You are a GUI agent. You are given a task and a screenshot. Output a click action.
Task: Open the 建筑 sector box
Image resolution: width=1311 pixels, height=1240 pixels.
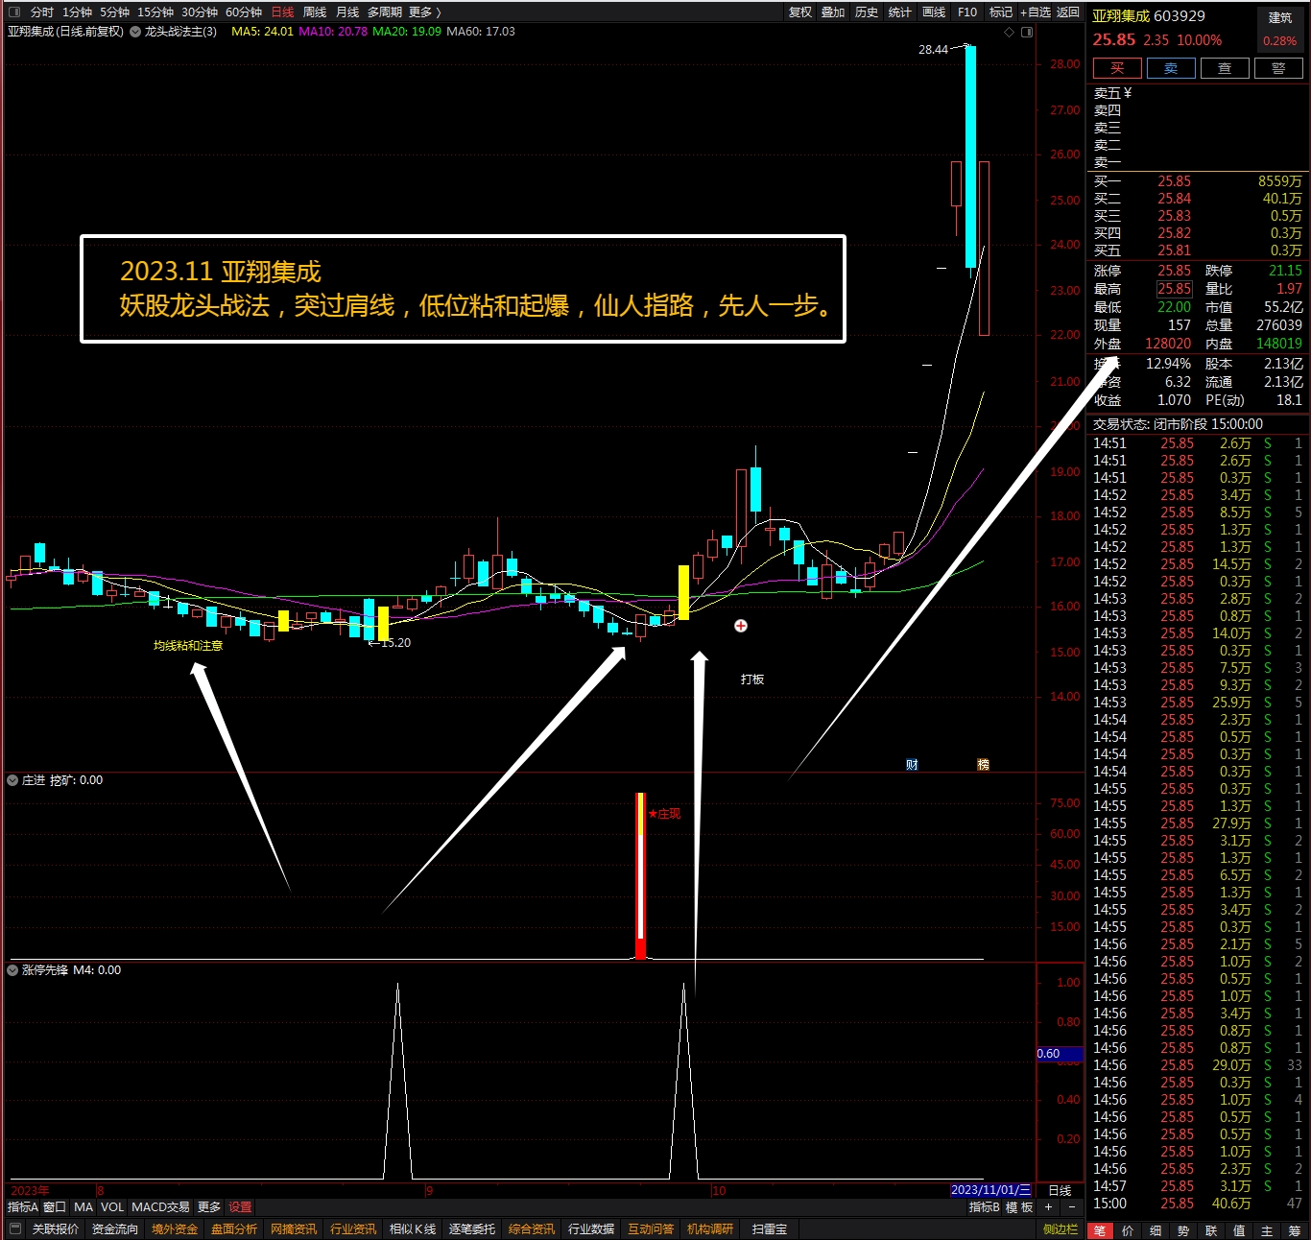[1280, 29]
